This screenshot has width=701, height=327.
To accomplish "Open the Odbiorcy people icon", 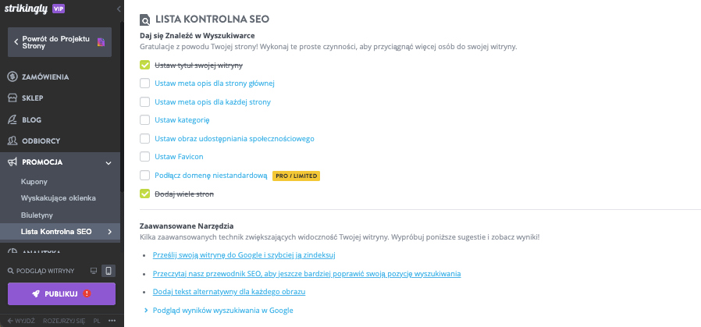I will coord(12,140).
